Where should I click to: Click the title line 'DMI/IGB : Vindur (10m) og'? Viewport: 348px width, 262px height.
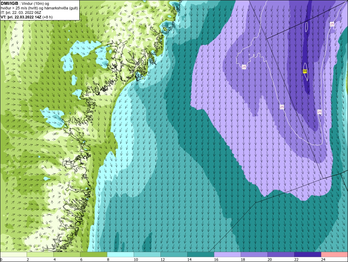coord(25,3)
